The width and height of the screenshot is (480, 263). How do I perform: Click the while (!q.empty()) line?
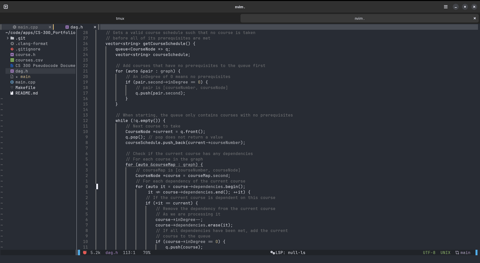coord(140,120)
